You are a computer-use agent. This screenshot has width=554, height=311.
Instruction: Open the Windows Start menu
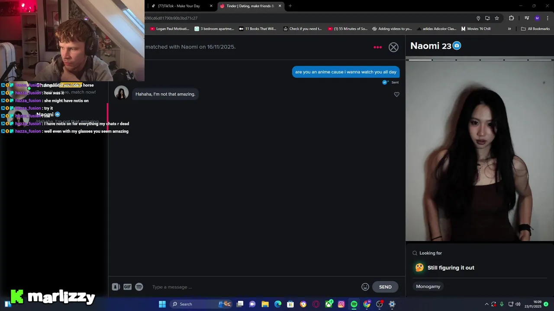[162, 304]
